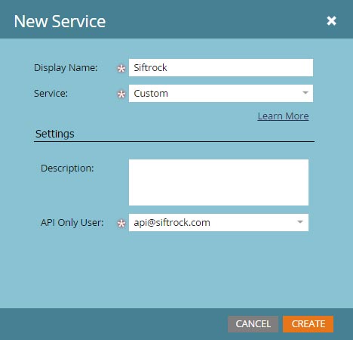
Task: Create the new service
Action: 308,324
